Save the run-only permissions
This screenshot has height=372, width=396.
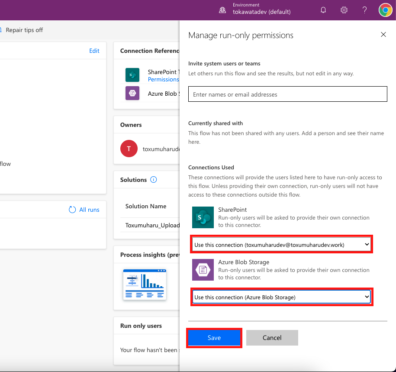(214, 338)
